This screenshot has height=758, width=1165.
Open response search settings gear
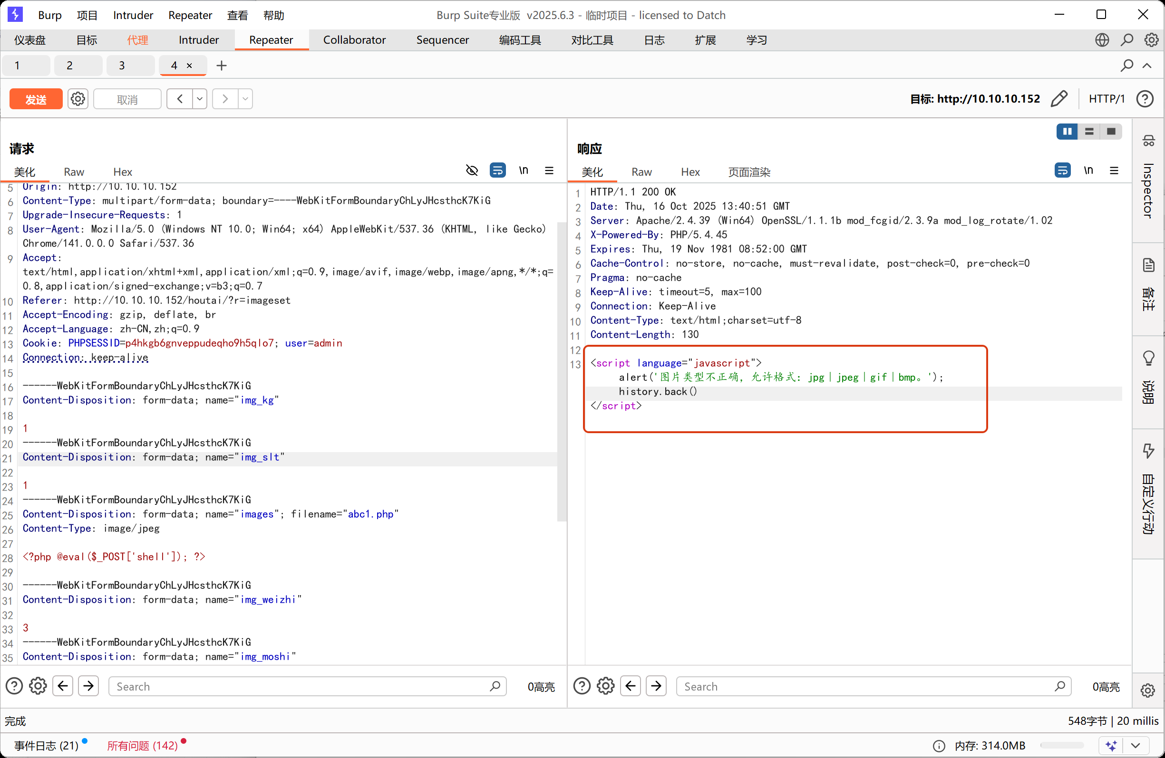(606, 686)
